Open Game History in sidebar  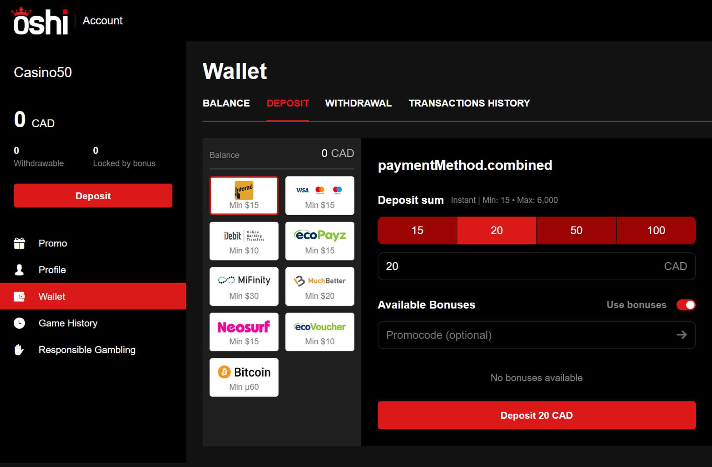[93, 323]
